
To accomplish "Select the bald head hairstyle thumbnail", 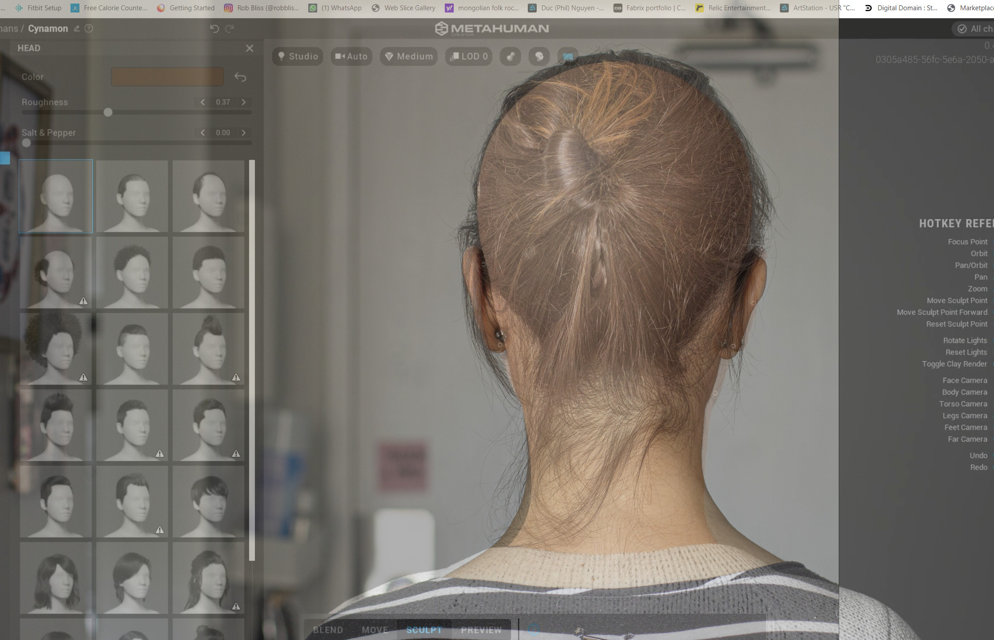I will (x=56, y=196).
